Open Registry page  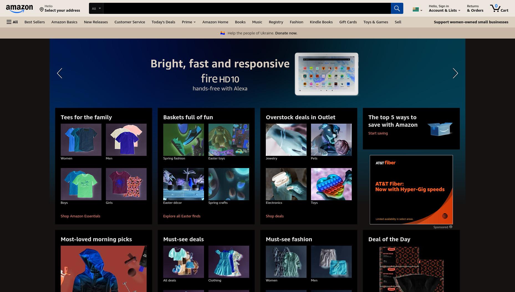click(276, 22)
